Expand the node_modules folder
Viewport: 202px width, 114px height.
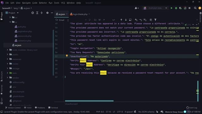7,50
